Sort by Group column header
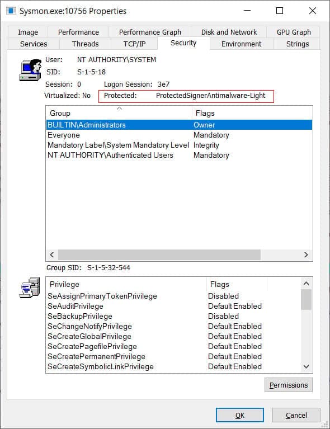 pos(119,113)
